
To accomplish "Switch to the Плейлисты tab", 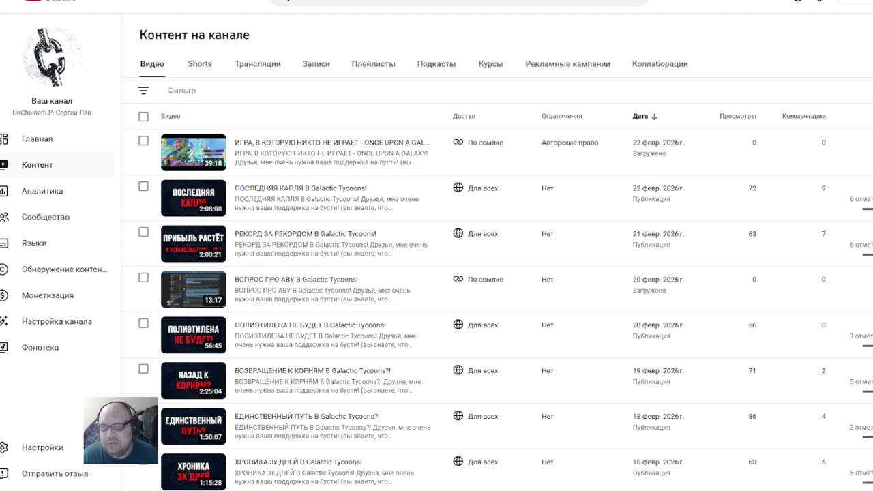I will click(373, 64).
